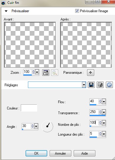The image size is (115, 160).
Task: Click the Après preview pane
Action: pos(86,45)
